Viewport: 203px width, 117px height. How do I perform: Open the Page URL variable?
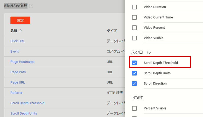[x=18, y=82]
